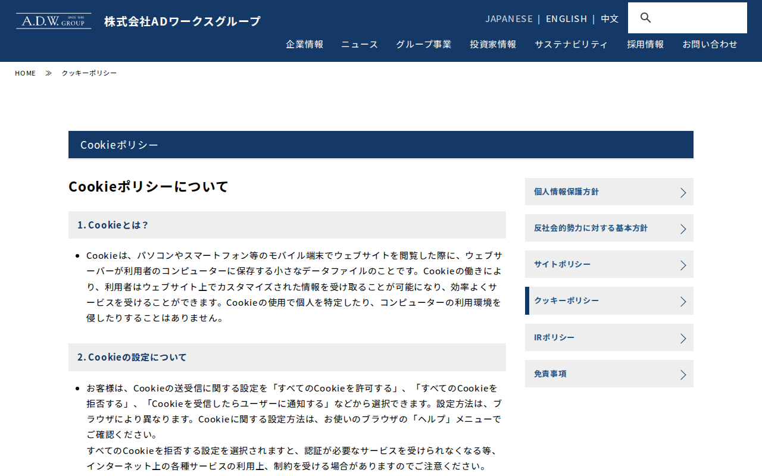This screenshot has height=476, width=762.
Task: Click the arrow next to 個人情報保護方針
Action: pyautogui.click(x=683, y=192)
